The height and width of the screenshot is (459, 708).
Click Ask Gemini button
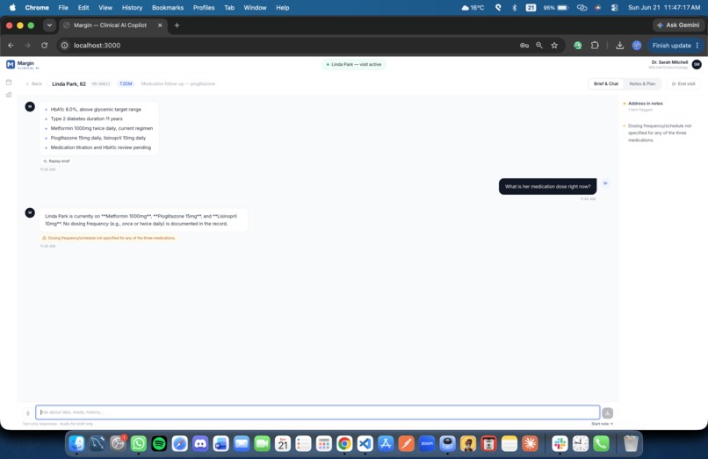(678, 25)
